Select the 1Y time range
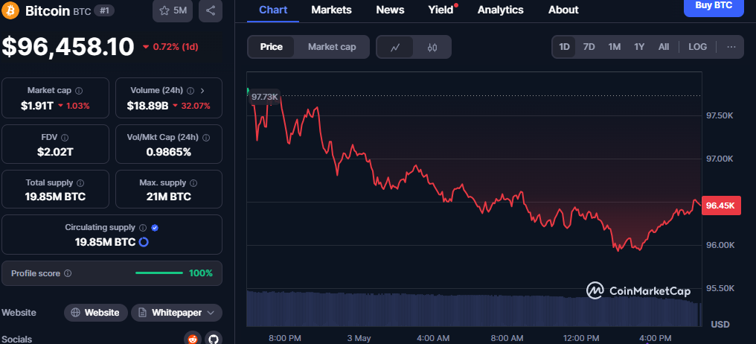The width and height of the screenshot is (756, 344). point(639,47)
